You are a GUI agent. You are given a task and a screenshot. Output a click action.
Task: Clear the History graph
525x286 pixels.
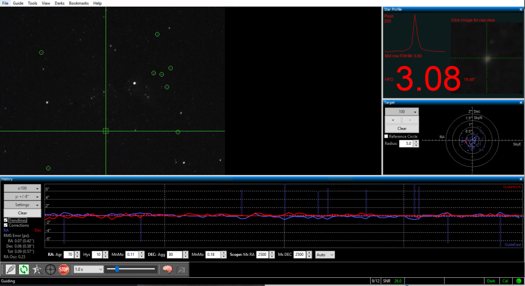[x=23, y=213]
